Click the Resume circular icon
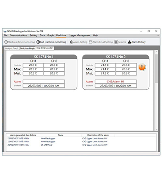The width and height of the screenshot is (163, 180). coord(116,42)
